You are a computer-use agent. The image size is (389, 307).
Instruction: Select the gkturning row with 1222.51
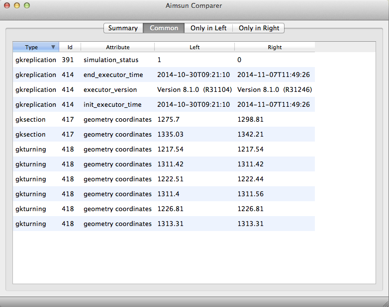(164, 179)
